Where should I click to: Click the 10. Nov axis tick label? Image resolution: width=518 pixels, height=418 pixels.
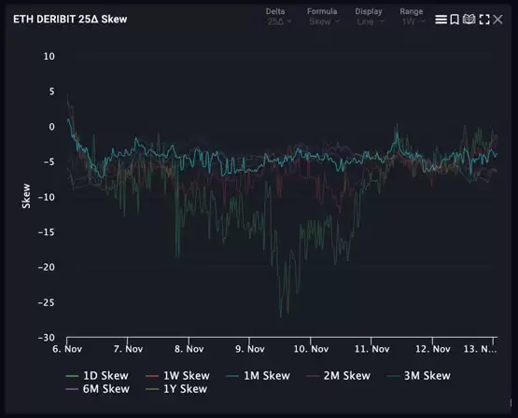[x=311, y=349]
